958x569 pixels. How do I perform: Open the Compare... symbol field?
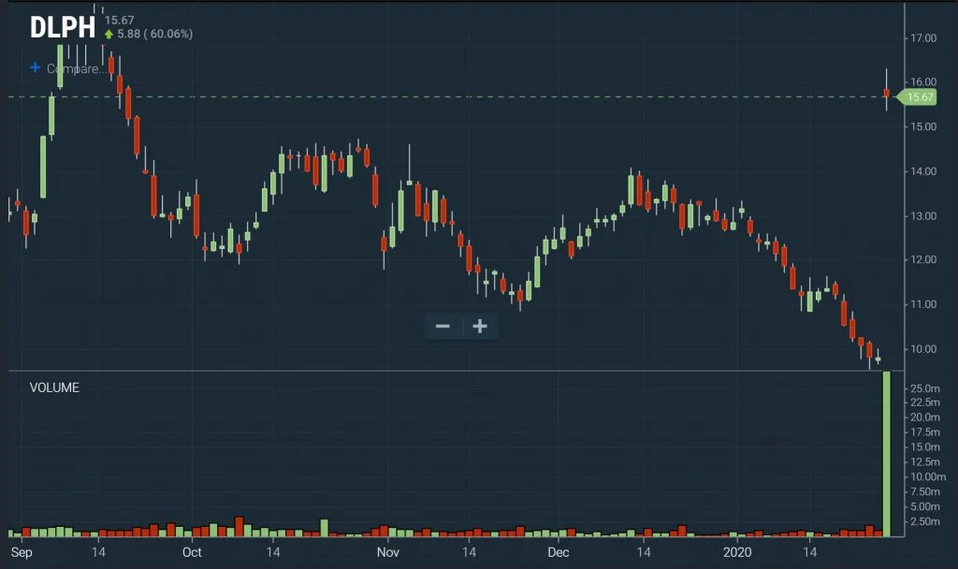(77, 68)
